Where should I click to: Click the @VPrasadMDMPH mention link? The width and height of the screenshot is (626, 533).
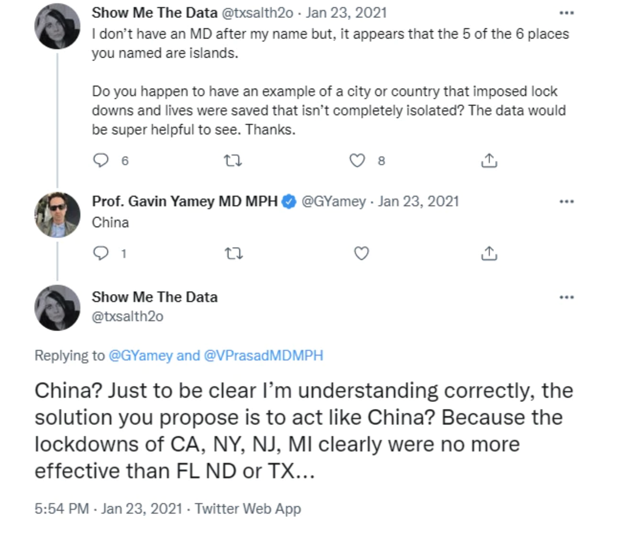pyautogui.click(x=264, y=355)
